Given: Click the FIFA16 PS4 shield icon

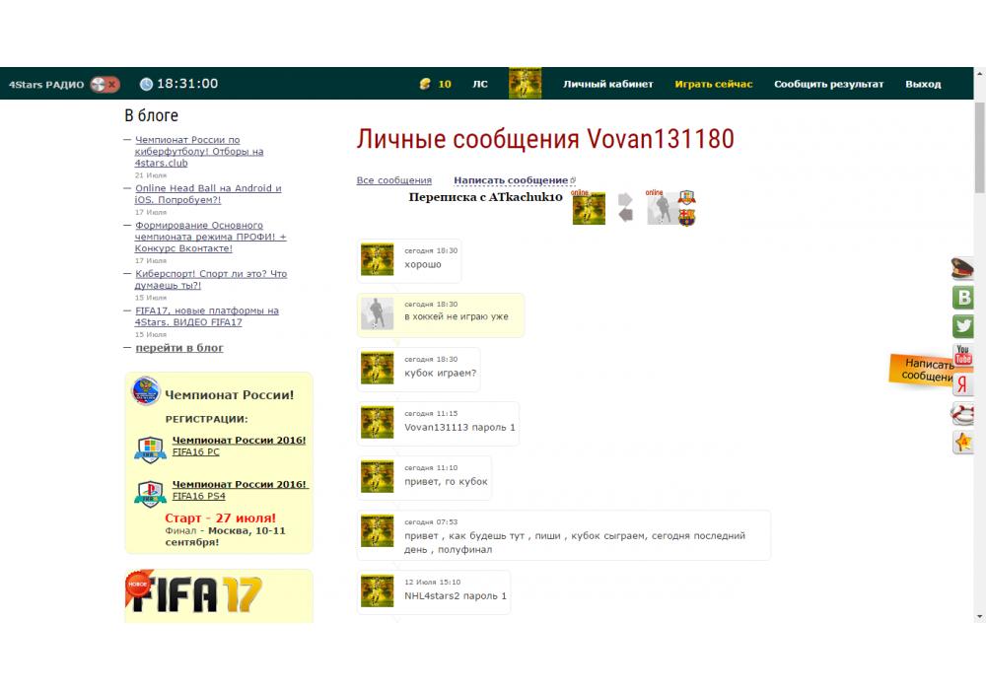Looking at the screenshot, I should (x=150, y=493).
